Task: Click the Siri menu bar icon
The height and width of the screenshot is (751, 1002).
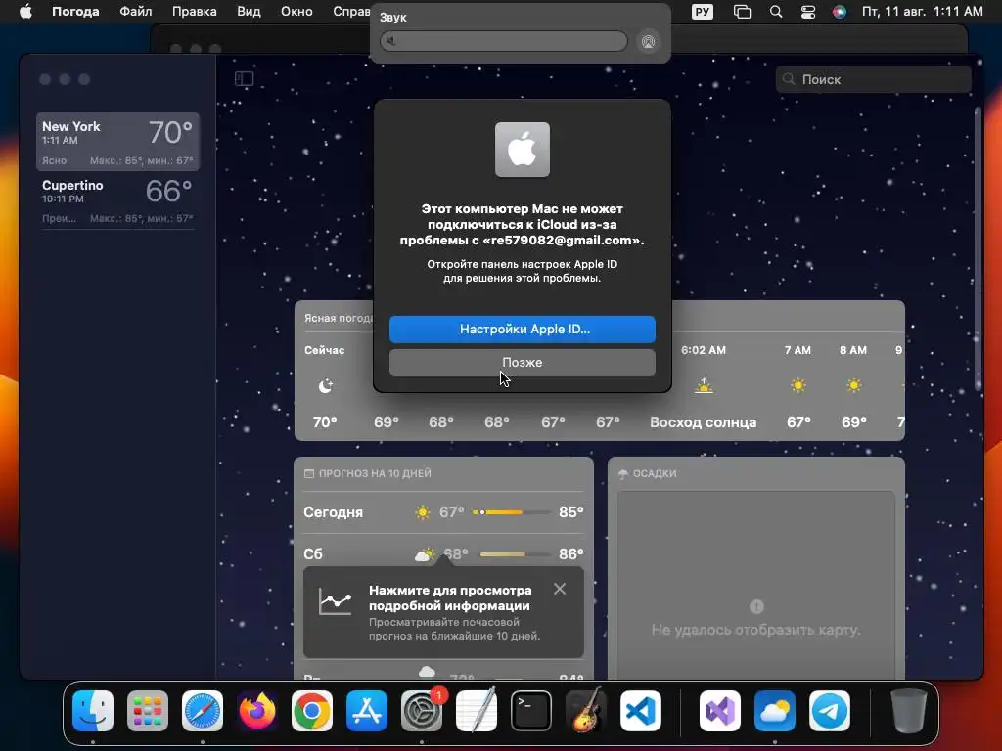Action: (839, 12)
